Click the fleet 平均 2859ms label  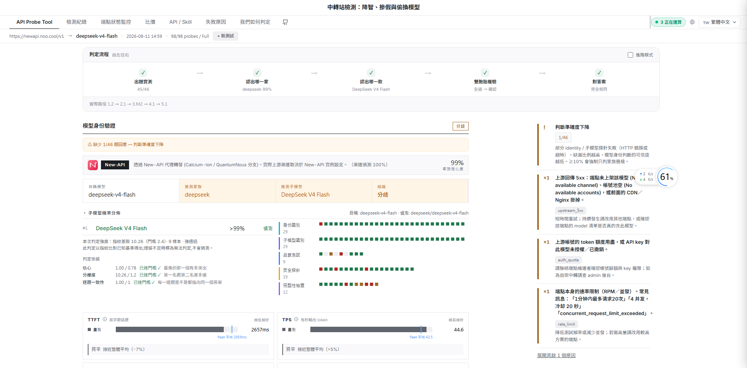(x=232, y=337)
